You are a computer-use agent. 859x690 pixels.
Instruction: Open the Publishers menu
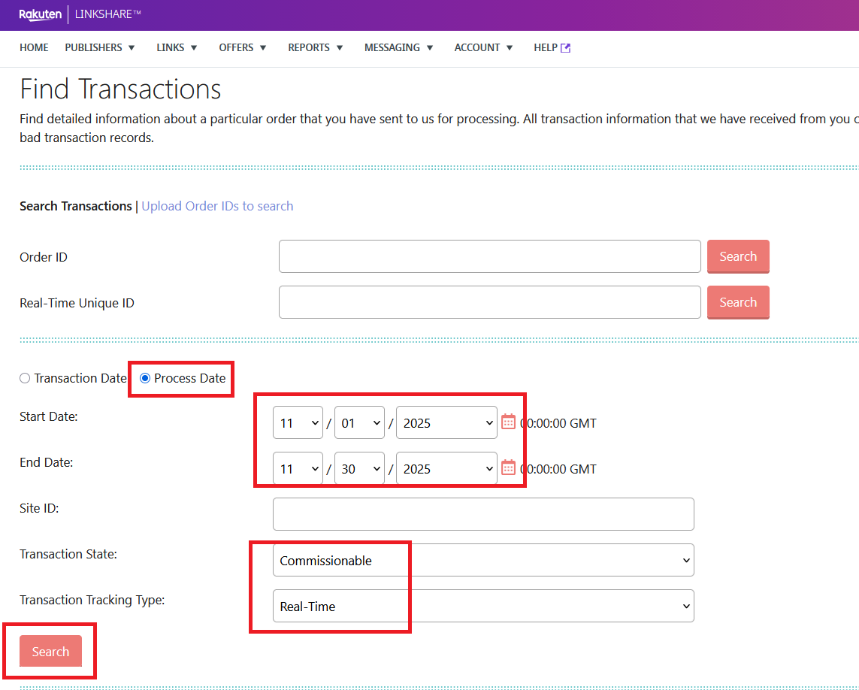100,47
